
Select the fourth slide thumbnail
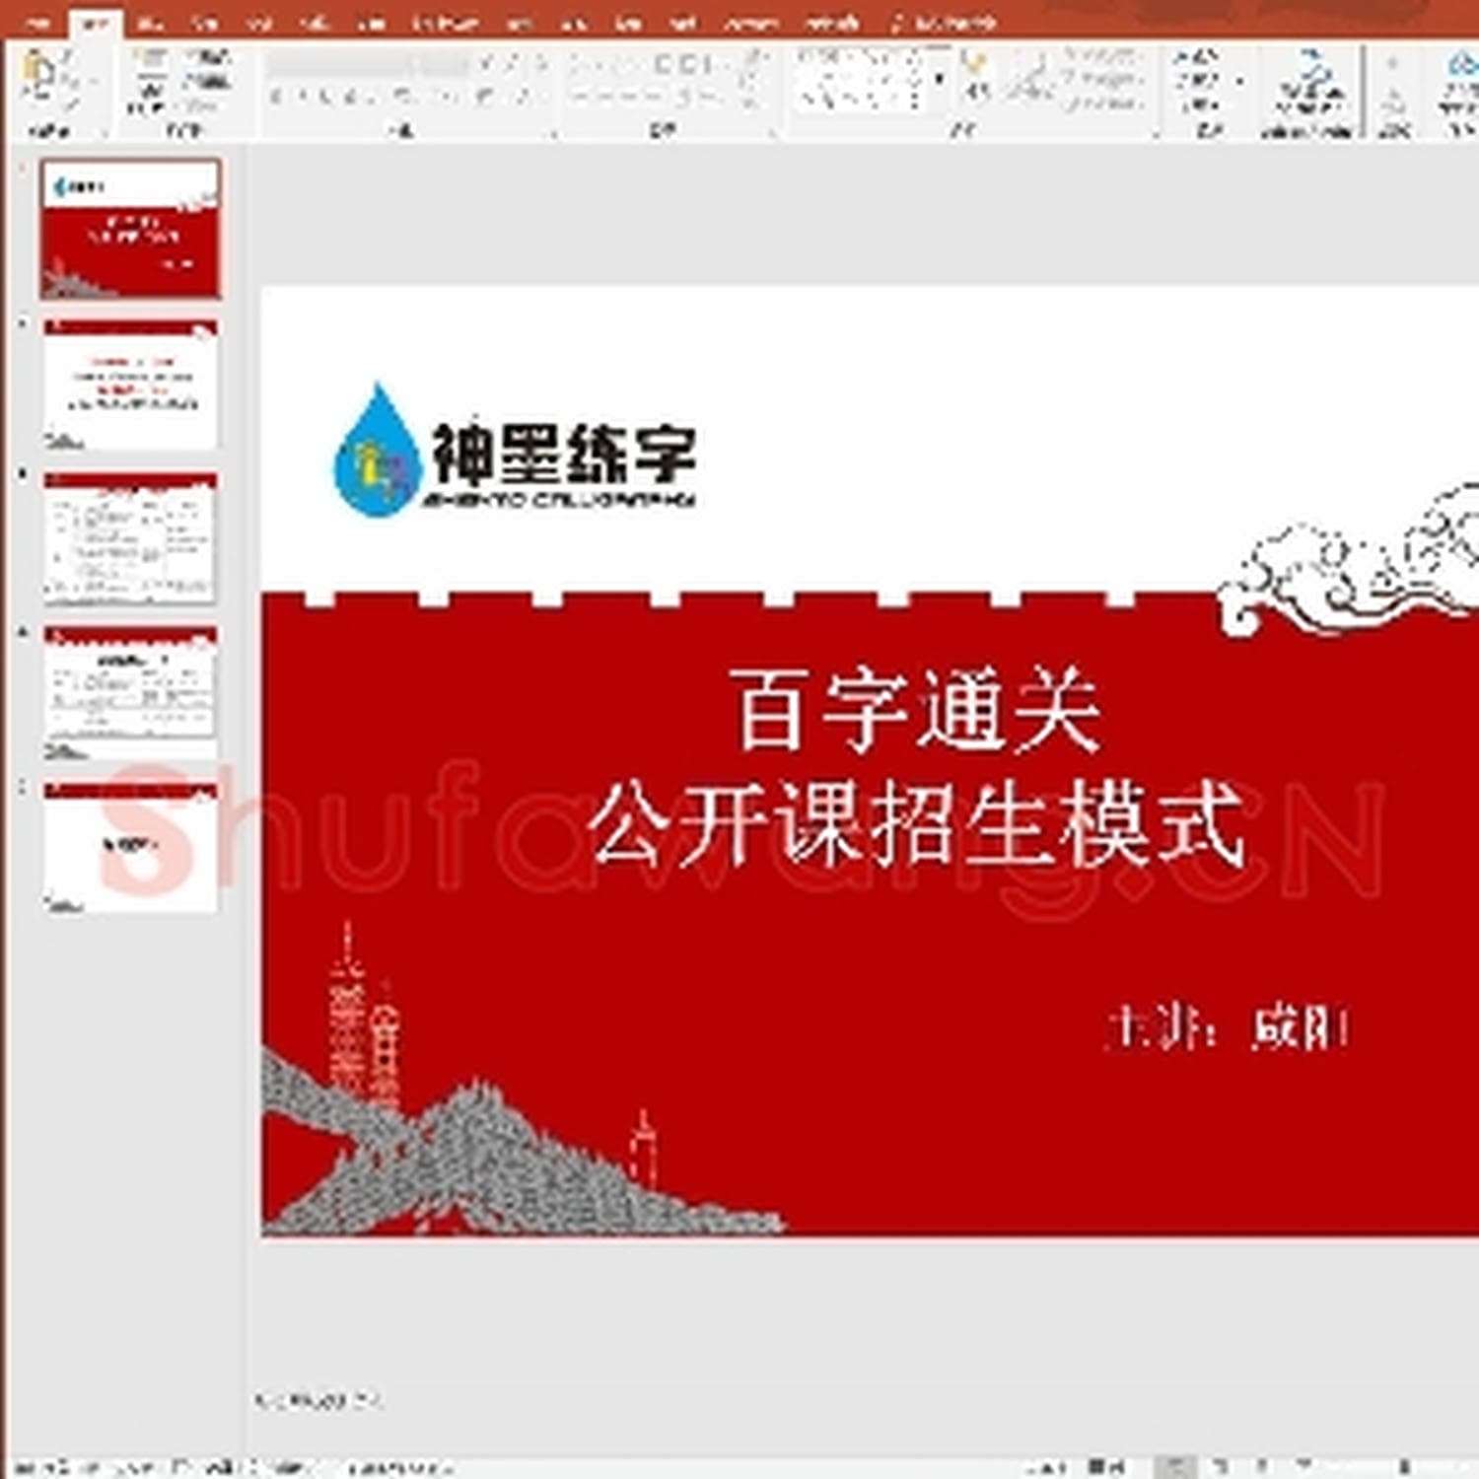click(130, 692)
